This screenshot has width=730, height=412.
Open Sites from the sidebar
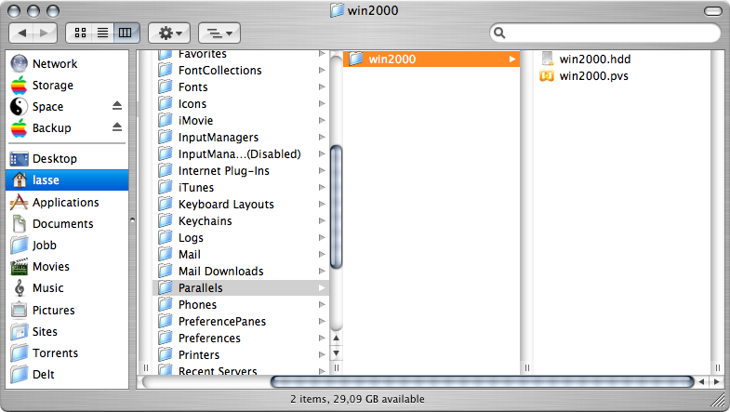[67, 331]
